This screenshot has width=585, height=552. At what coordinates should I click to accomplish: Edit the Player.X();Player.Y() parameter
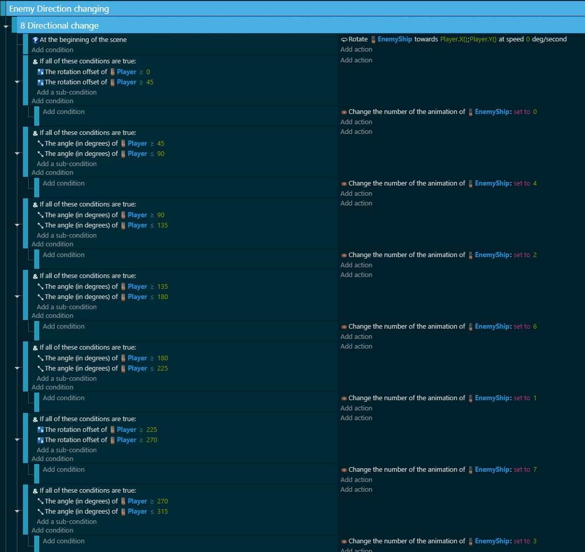tap(468, 39)
